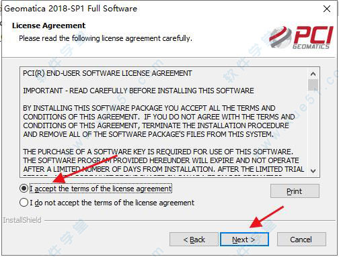Click the Next > button

[244, 240]
